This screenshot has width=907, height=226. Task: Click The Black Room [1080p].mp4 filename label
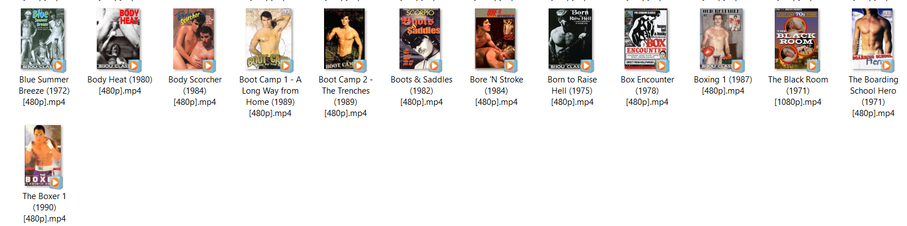(798, 91)
